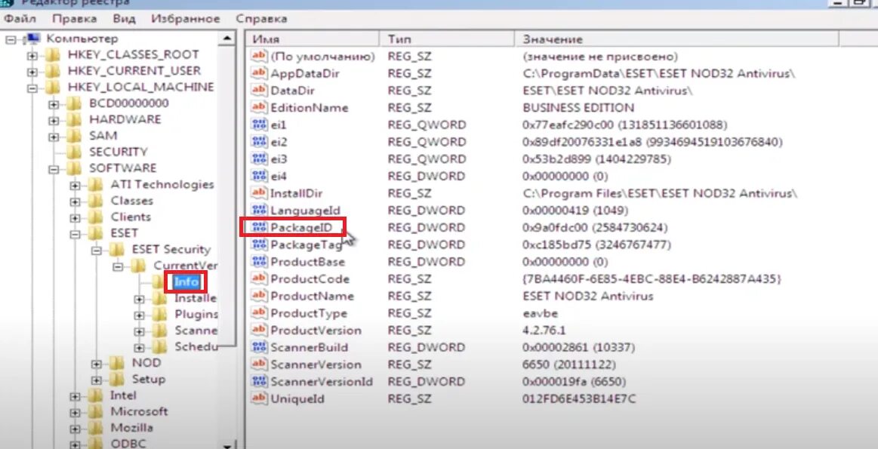Open the Вид menu
The image size is (878, 449).
(x=123, y=18)
